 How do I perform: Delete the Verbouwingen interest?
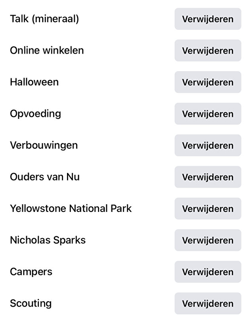tap(207, 145)
